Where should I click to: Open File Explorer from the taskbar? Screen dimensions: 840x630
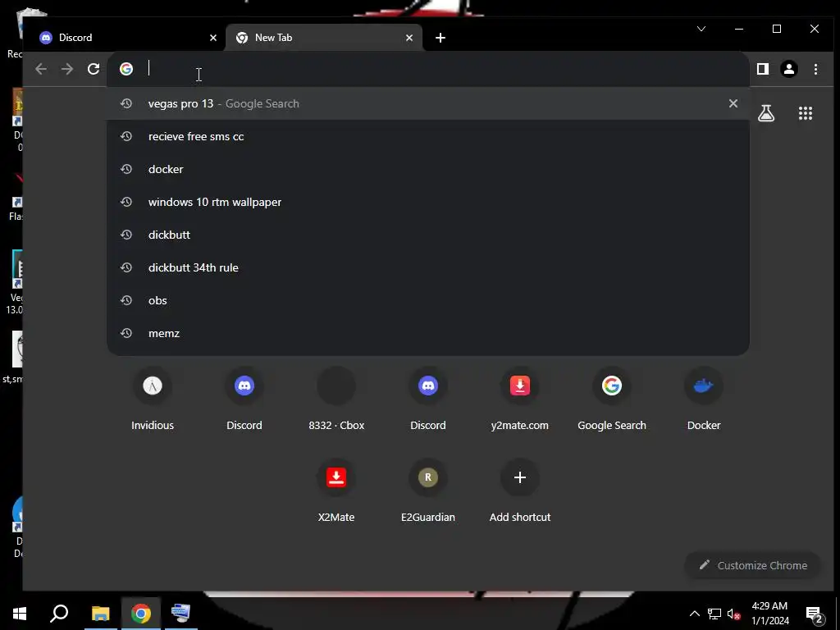click(100, 614)
